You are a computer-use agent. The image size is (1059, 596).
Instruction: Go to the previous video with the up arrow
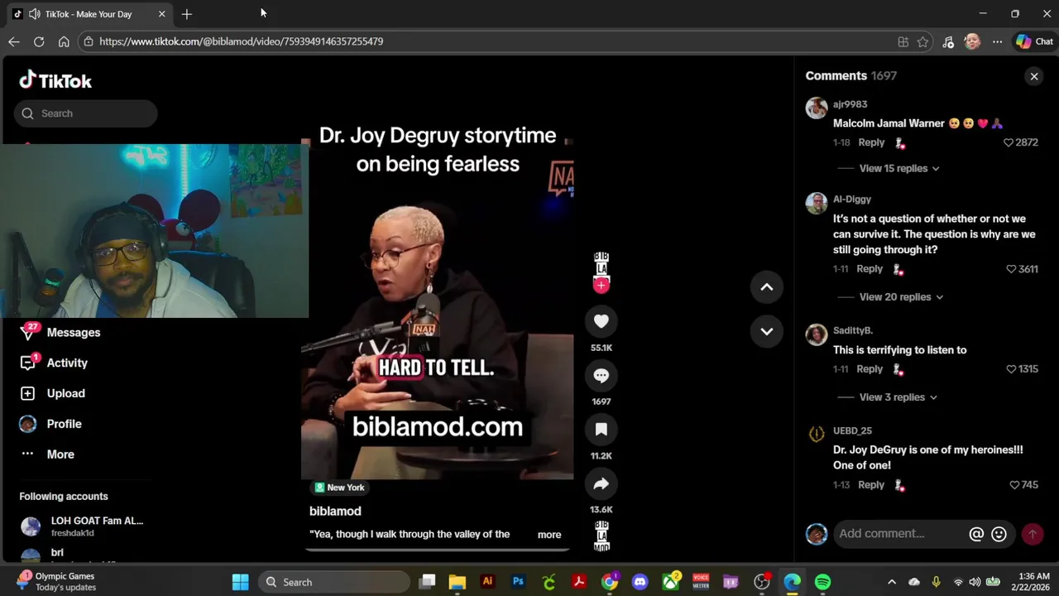[x=767, y=287]
